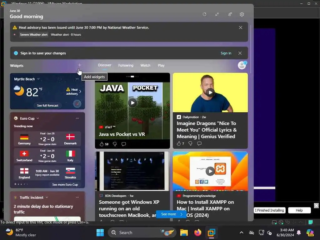This screenshot has width=320, height=240.
Task: Open the weather widget button in taskbar
Action: pyautogui.click(x=21, y=232)
